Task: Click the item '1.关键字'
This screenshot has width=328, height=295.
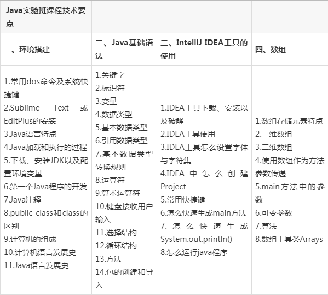Action: (x=110, y=75)
